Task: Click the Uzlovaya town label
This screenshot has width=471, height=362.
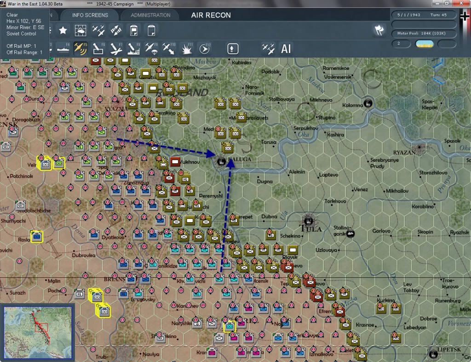Action: coord(326,250)
